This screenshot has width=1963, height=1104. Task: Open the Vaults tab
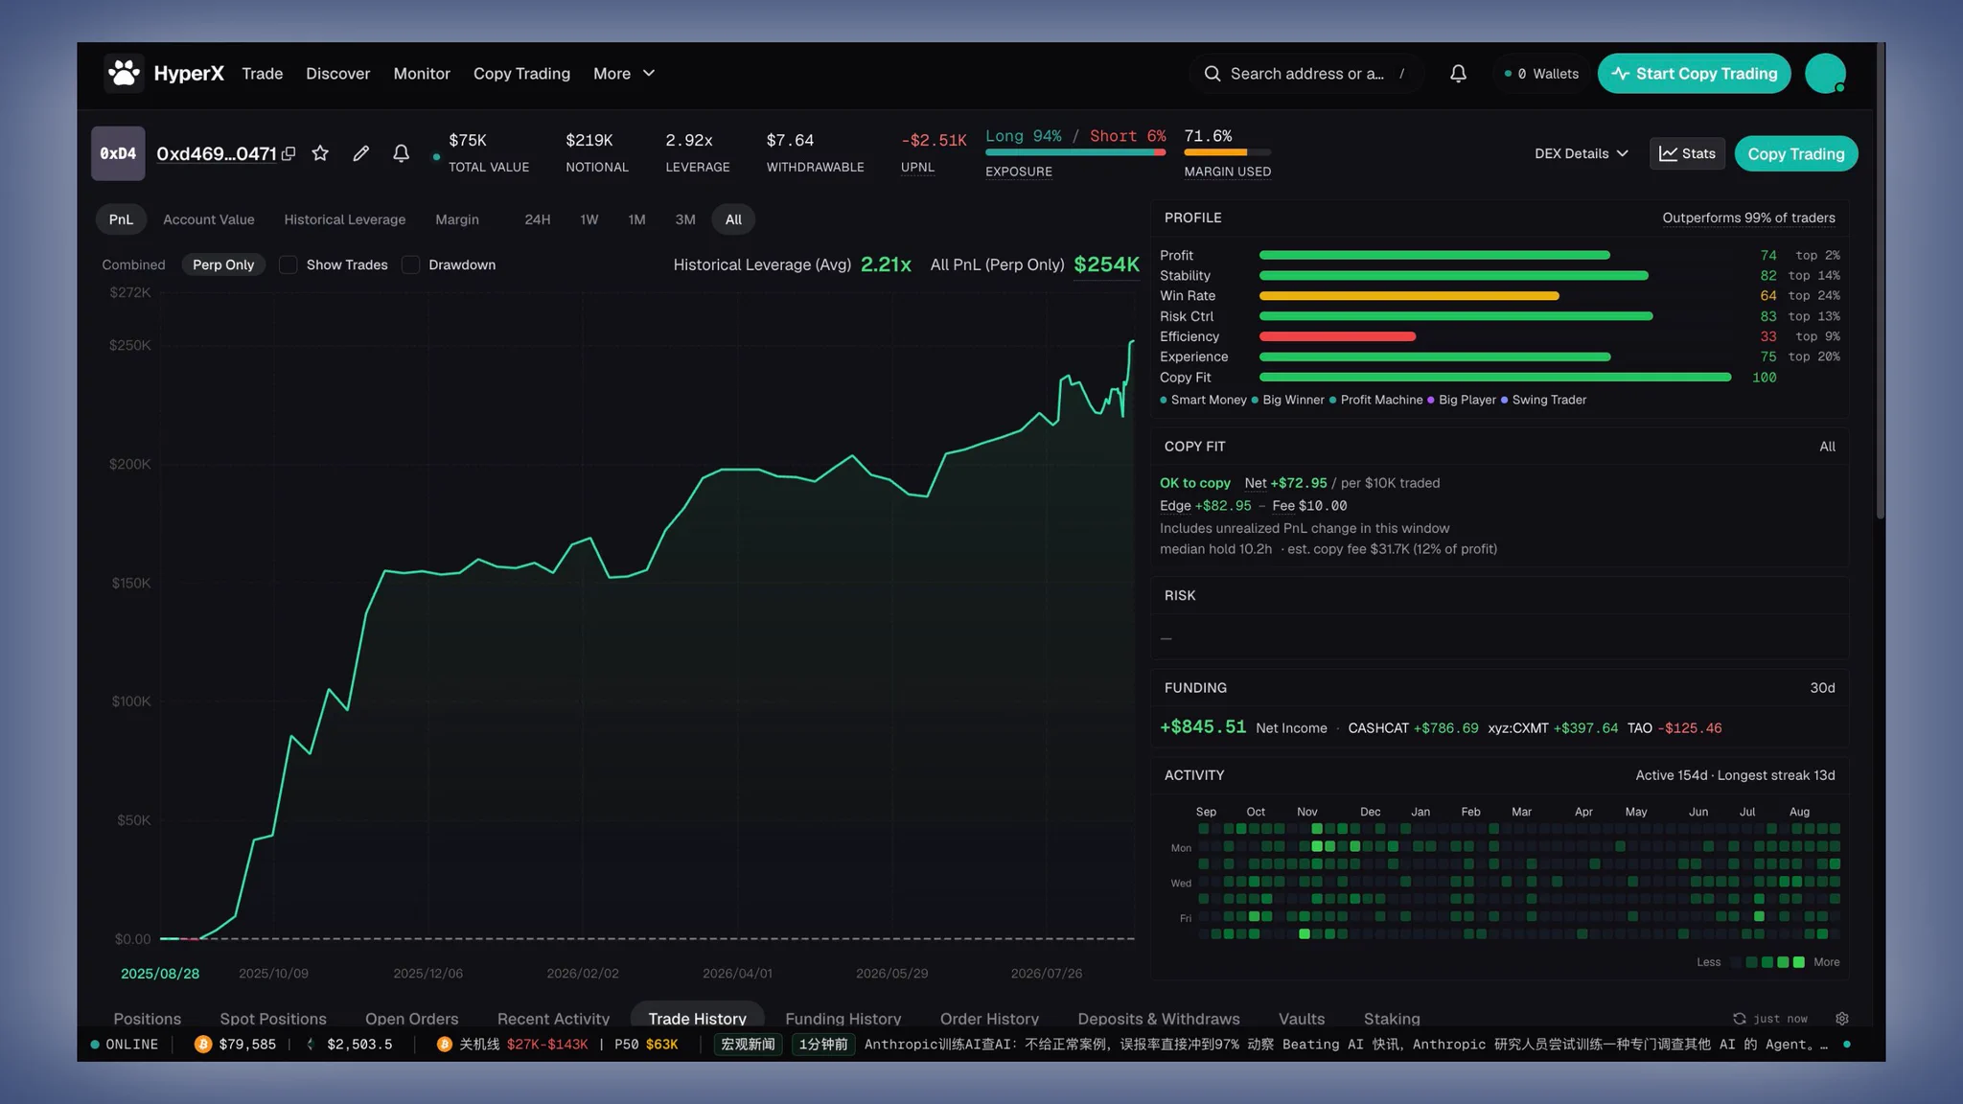point(1301,1019)
